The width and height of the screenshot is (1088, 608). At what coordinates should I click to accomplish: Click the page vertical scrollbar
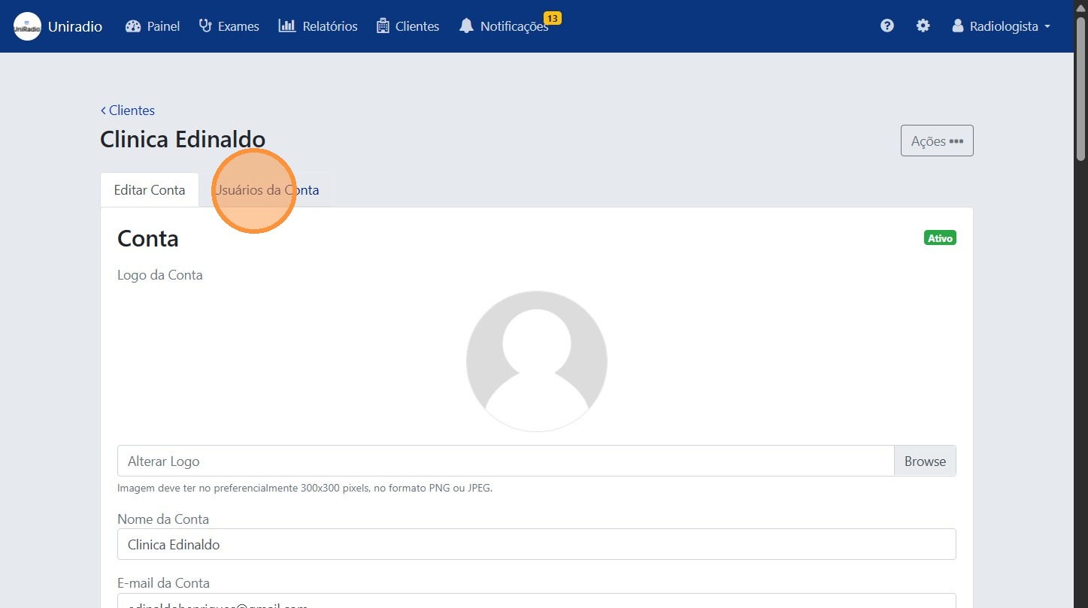click(x=1080, y=301)
